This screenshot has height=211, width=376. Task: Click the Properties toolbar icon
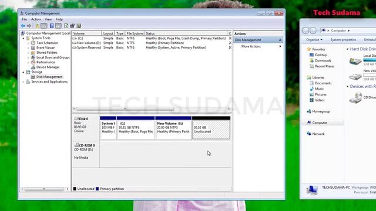tap(72, 26)
